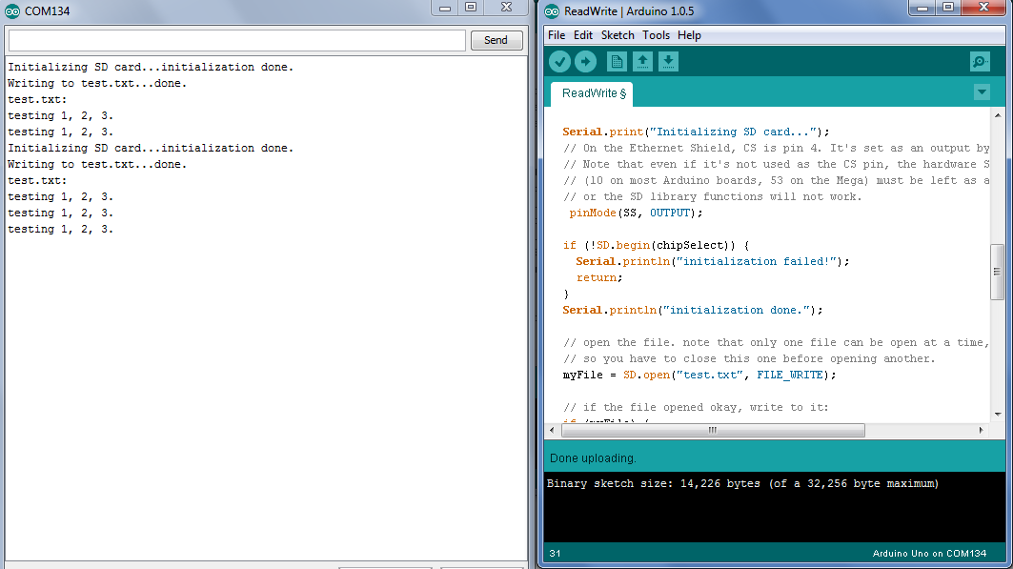Click the horizontal scroll right arrow

(981, 430)
